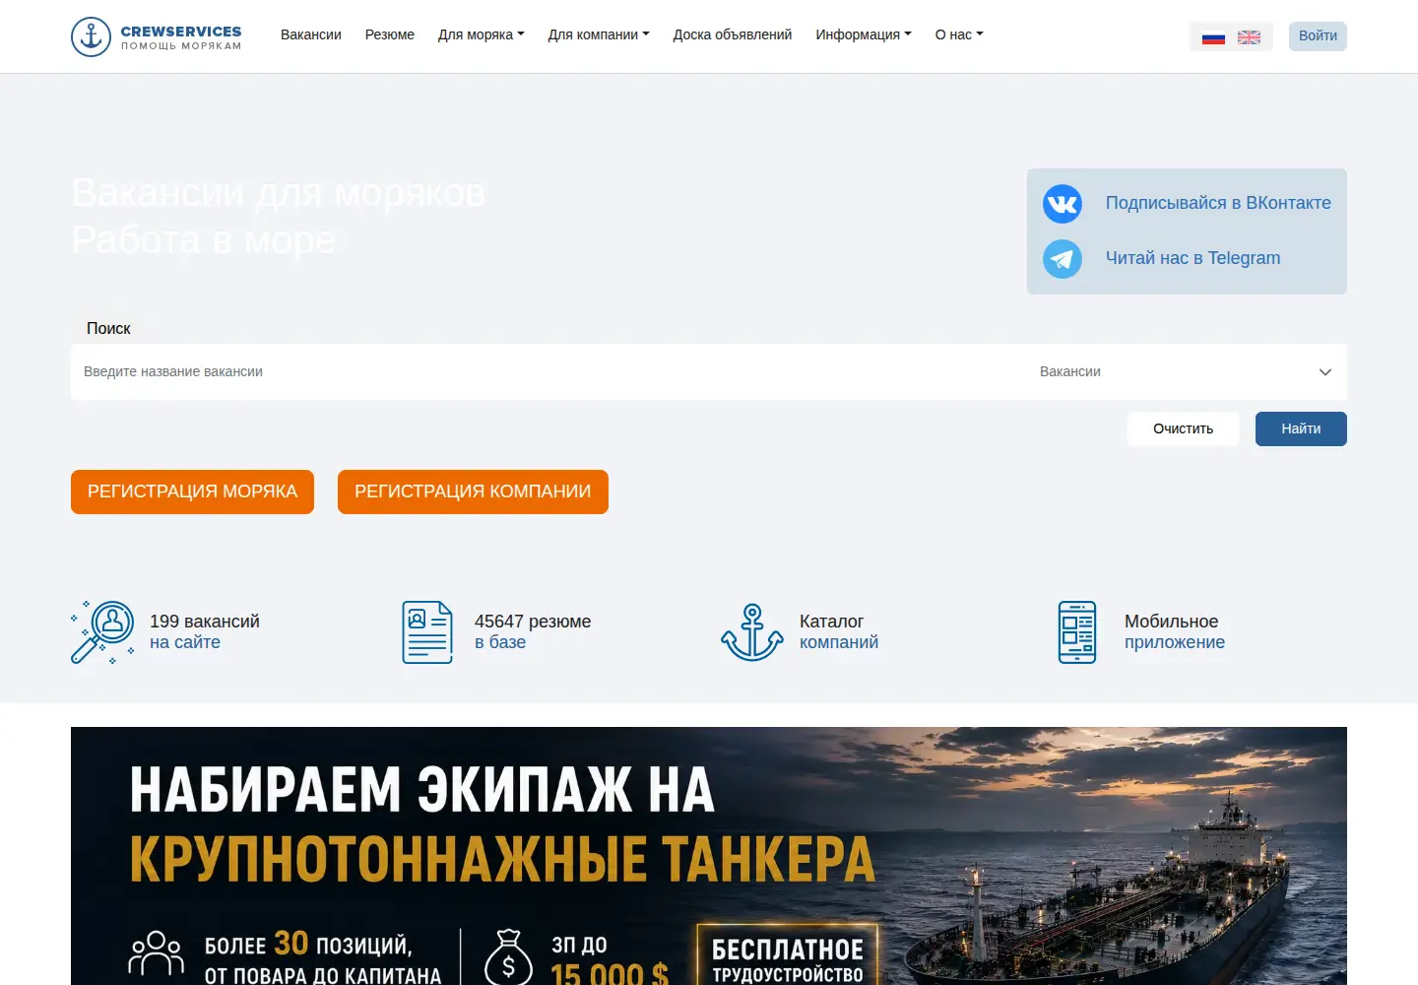Image resolution: width=1418 pixels, height=985 pixels.
Task: Go to "Вакансии" in navigation bar
Action: (x=311, y=34)
